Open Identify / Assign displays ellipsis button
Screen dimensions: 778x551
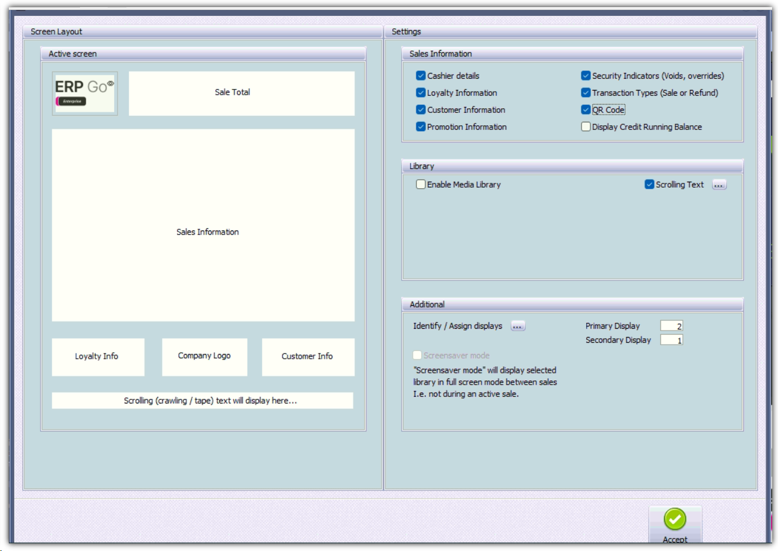click(x=517, y=326)
